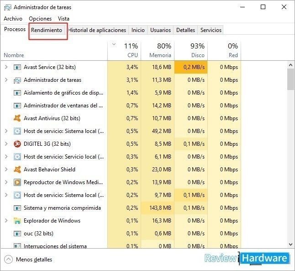This screenshot has width=295, height=271.
Task: Sort by the Memoria column header
Action: click(158, 51)
